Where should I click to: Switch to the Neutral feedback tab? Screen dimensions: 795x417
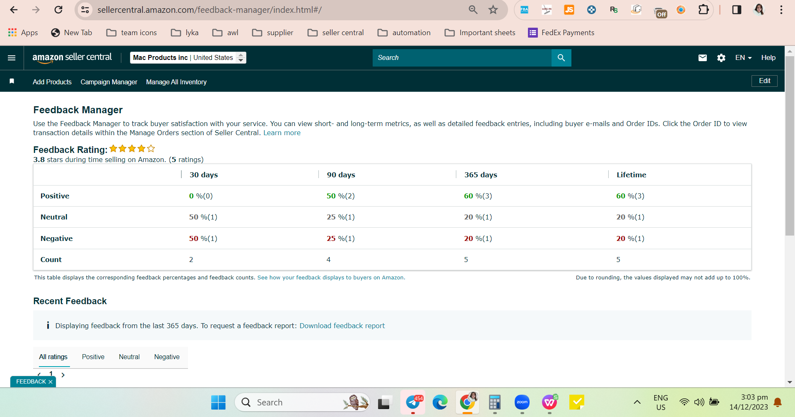pos(129,357)
